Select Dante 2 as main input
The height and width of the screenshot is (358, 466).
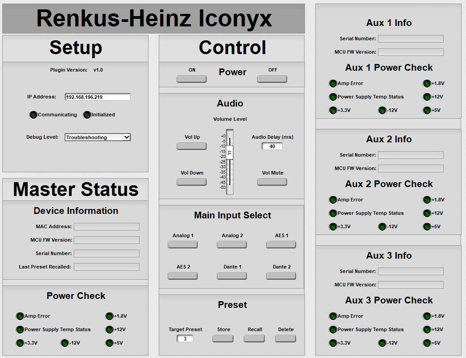pyautogui.click(x=281, y=276)
